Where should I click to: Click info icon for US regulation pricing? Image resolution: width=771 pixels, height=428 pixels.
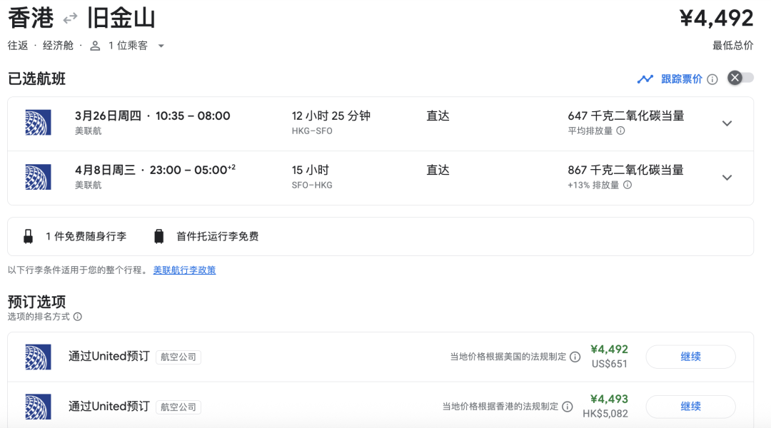575,357
